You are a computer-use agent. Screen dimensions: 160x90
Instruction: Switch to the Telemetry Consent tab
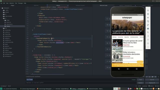pyautogui.click(x=80, y=5)
